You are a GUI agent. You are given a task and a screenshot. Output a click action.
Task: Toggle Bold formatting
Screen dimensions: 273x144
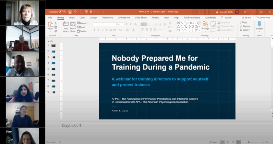pyautogui.click(x=94, y=30)
